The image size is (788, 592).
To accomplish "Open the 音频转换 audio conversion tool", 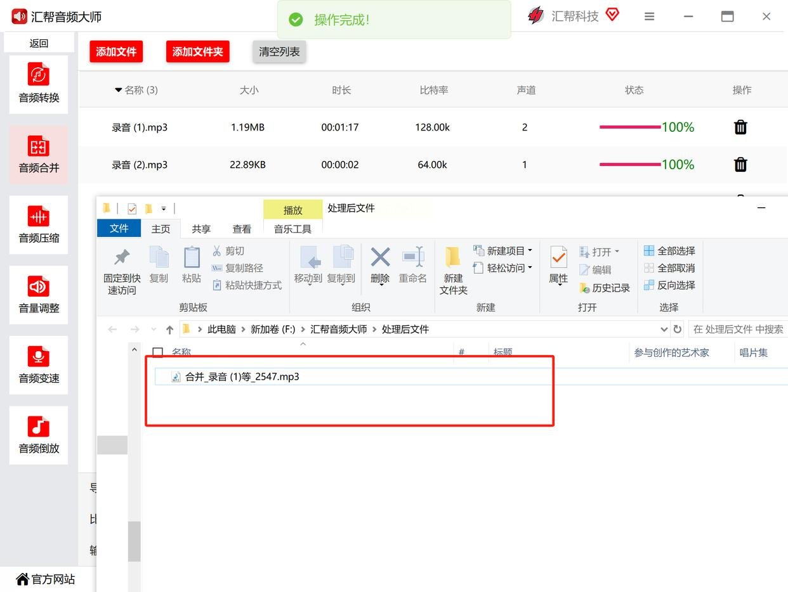I will coord(39,84).
